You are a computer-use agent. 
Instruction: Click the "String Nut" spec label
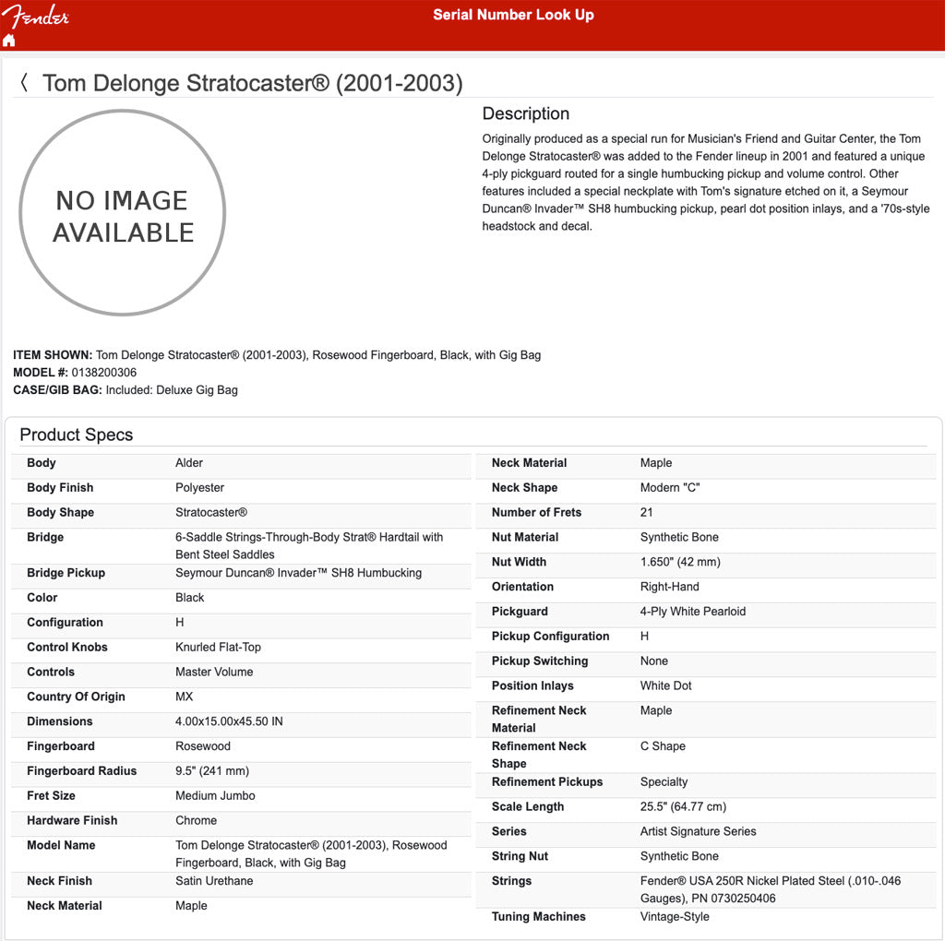(520, 855)
